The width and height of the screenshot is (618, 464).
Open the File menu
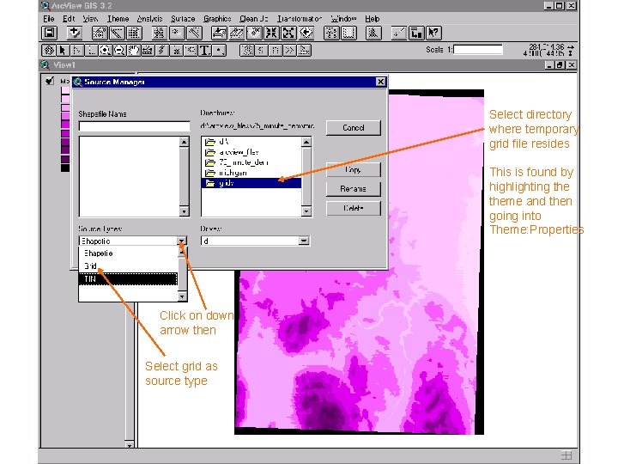(x=49, y=19)
